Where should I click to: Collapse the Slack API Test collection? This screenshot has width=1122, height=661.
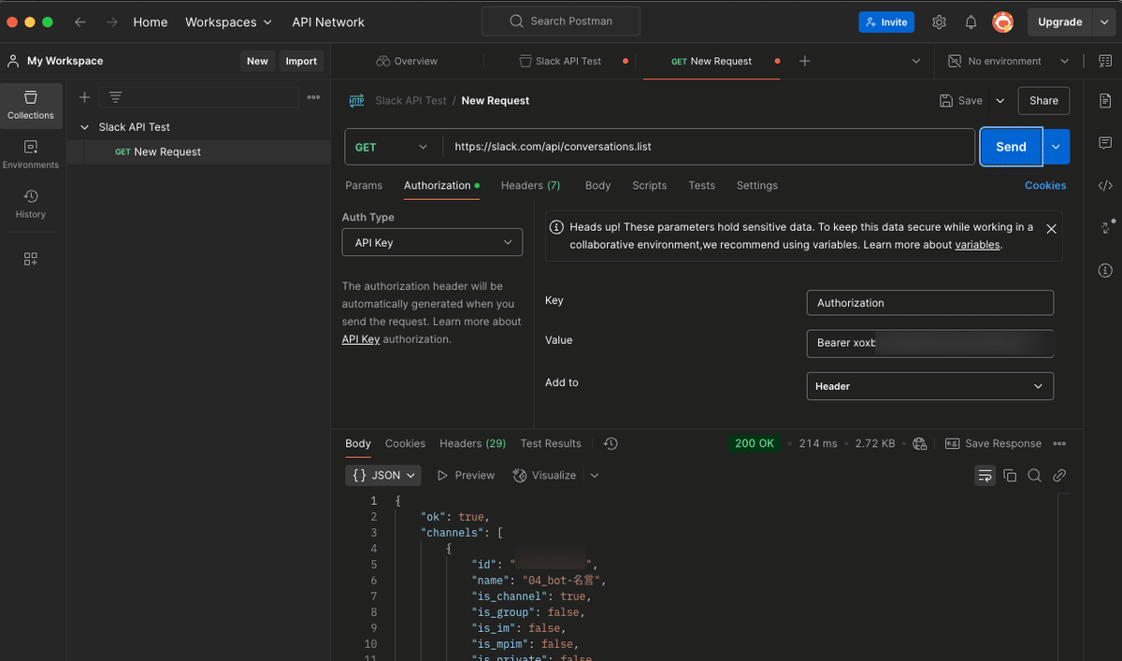pos(85,127)
